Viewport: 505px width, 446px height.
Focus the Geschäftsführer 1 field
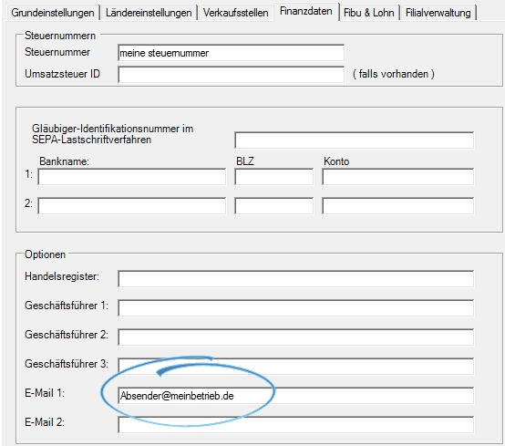(x=295, y=307)
